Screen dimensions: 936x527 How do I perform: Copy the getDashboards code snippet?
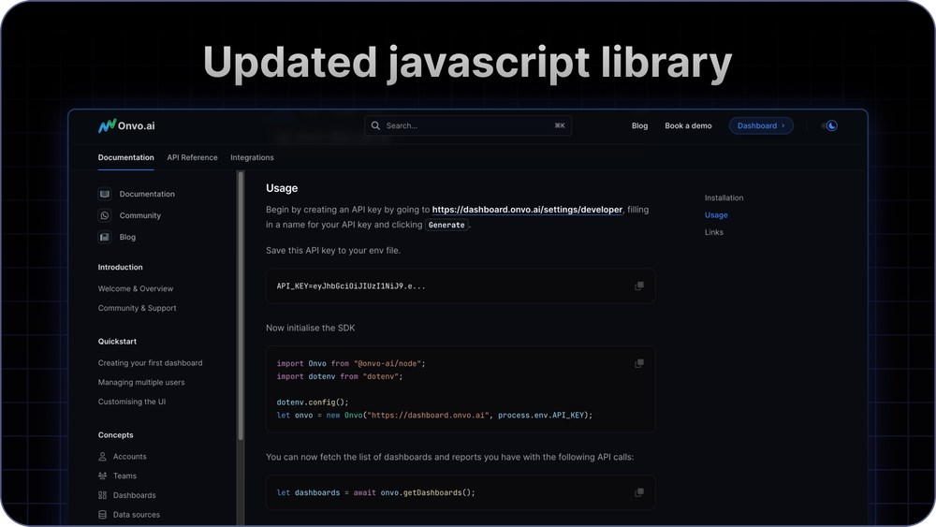click(x=639, y=492)
